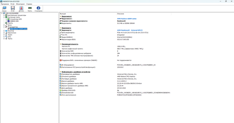Click the computer icon beside WIN-VGC05GNIRIM

pyautogui.click(x=4, y=13)
